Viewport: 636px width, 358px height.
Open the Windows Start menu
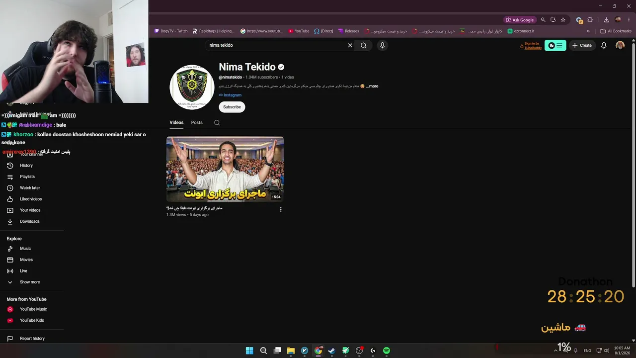coord(249,351)
